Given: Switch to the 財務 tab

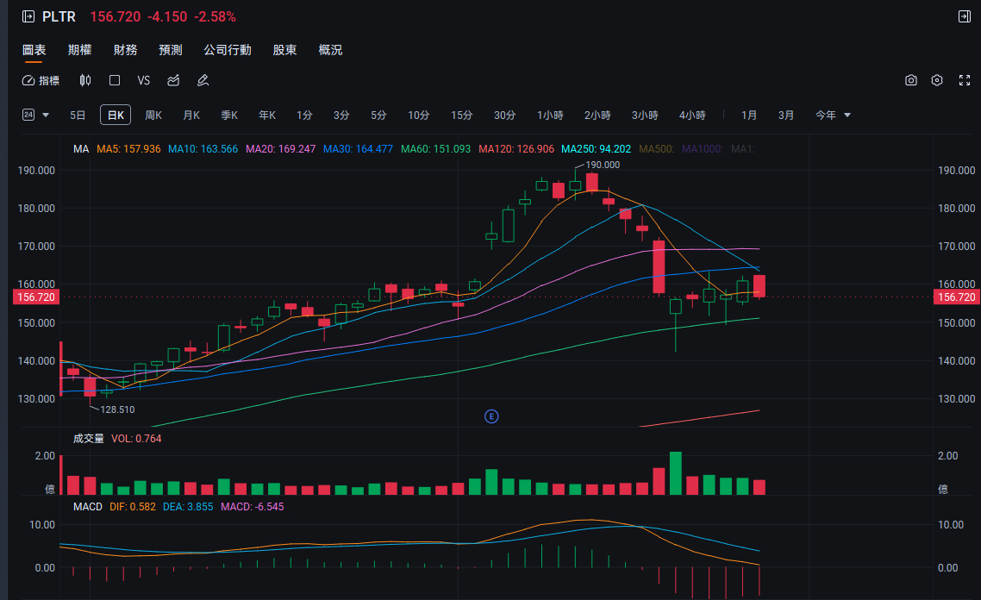Looking at the screenshot, I should pos(125,50).
